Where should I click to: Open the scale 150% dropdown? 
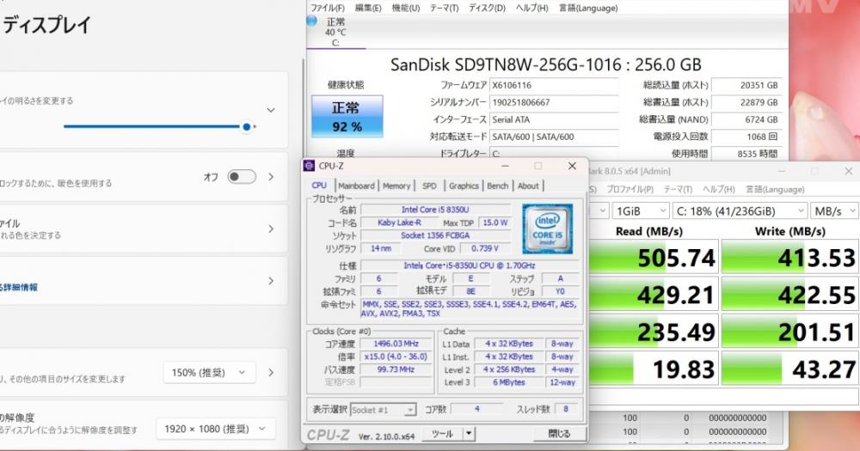[x=209, y=373]
